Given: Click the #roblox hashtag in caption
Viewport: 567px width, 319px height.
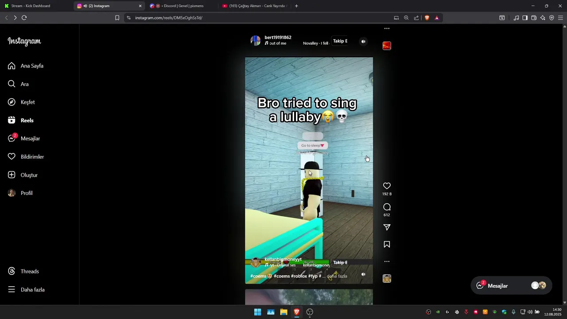Looking at the screenshot, I should (299, 276).
